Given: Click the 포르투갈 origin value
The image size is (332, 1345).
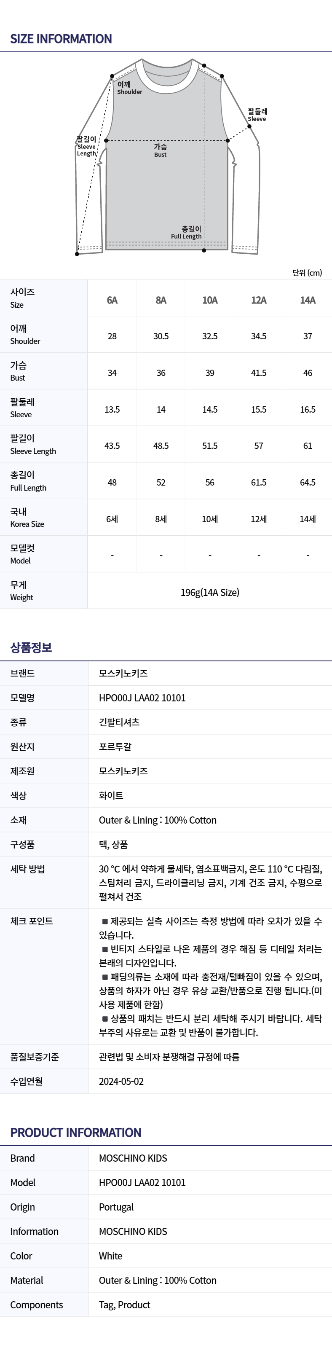Looking at the screenshot, I should 115,746.
